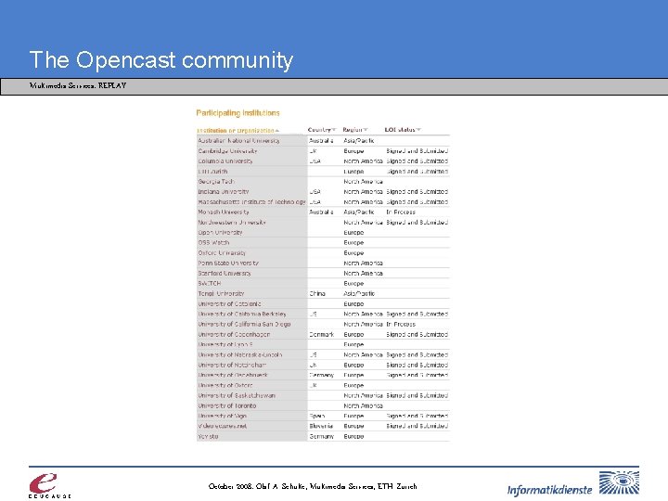Select Penn State University row name
The width and height of the screenshot is (668, 501).
click(x=228, y=263)
